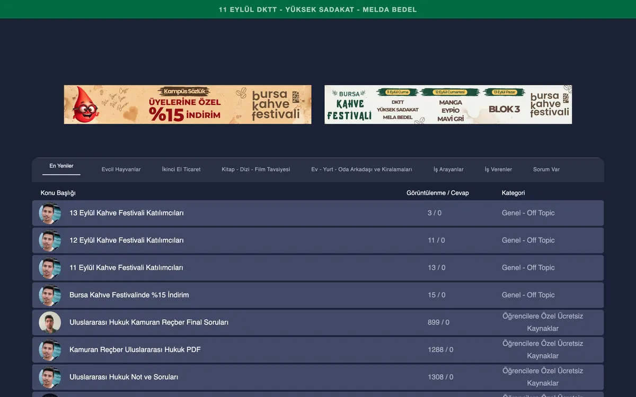Open topic 11 Eylül Kahve Festivali Katılımcıları

tap(126, 268)
